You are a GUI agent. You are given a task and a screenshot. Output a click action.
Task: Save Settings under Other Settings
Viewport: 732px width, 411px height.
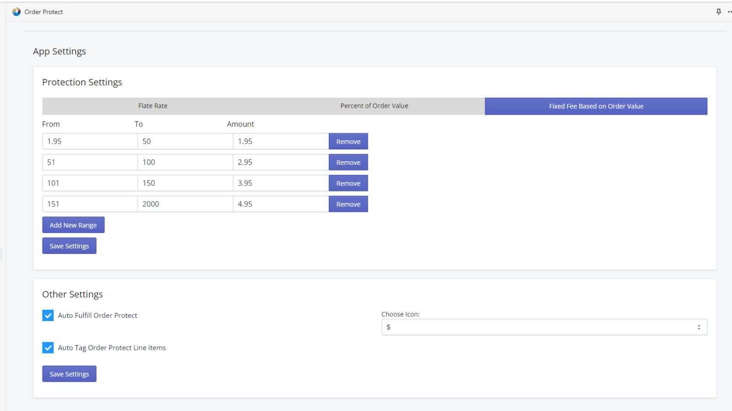(x=69, y=374)
